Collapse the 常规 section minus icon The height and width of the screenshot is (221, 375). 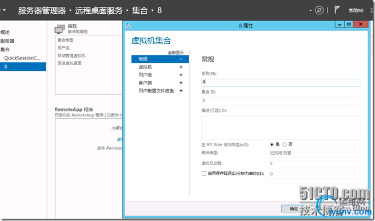tap(181, 59)
